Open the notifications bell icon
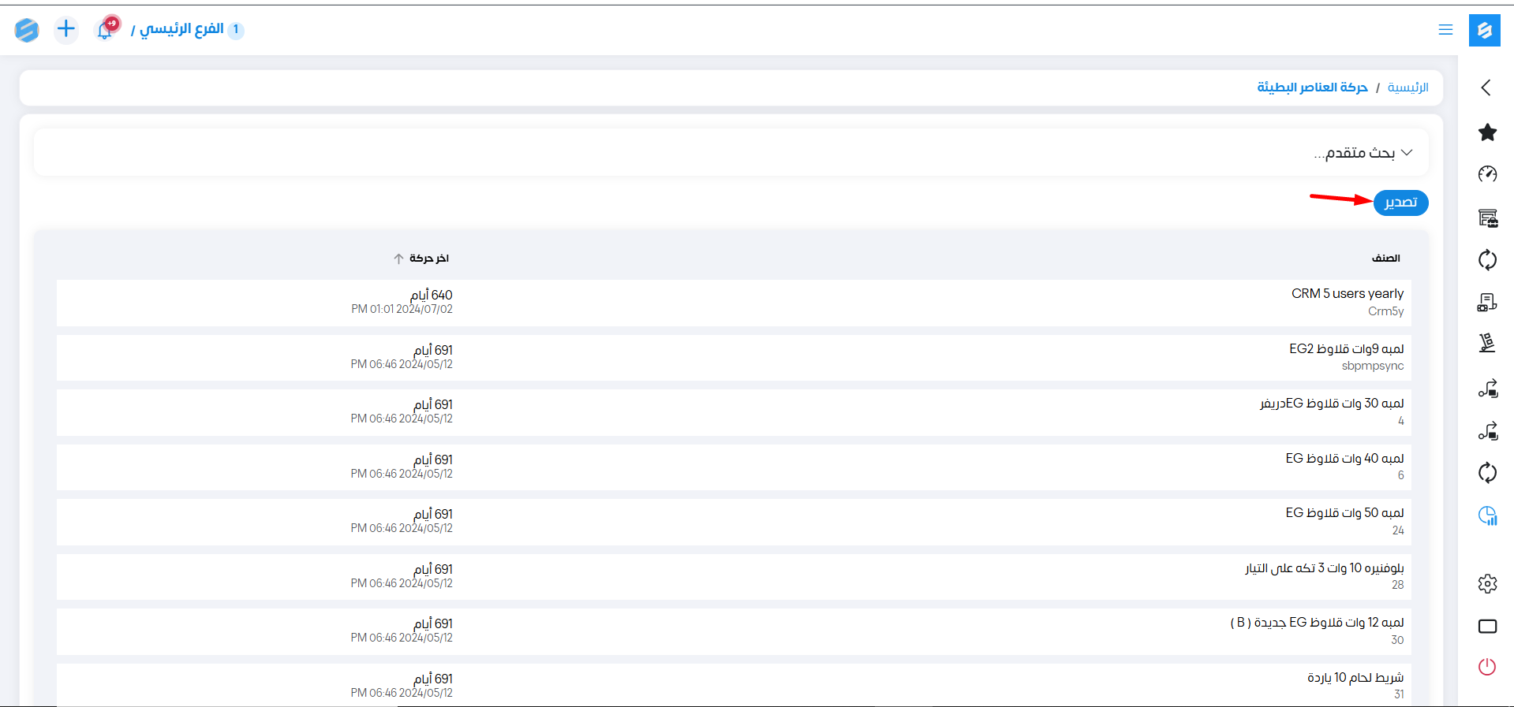Image resolution: width=1514 pixels, height=707 pixels. click(105, 30)
